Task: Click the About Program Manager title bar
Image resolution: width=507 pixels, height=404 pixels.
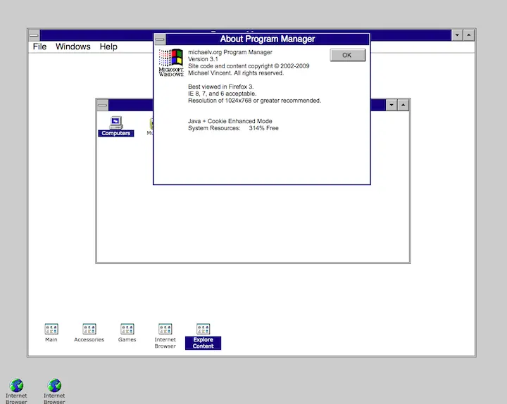Action: click(268, 39)
